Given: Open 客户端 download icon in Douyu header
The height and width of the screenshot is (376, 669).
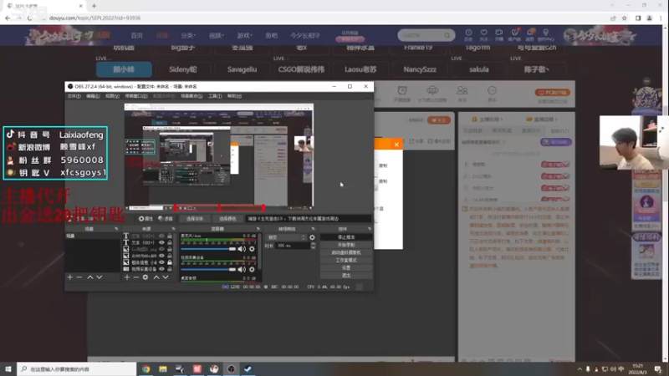Looking at the screenshot, I should (514, 35).
